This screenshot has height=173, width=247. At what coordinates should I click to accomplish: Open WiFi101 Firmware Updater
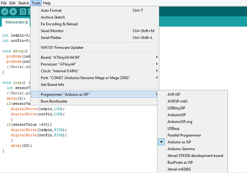point(62,48)
